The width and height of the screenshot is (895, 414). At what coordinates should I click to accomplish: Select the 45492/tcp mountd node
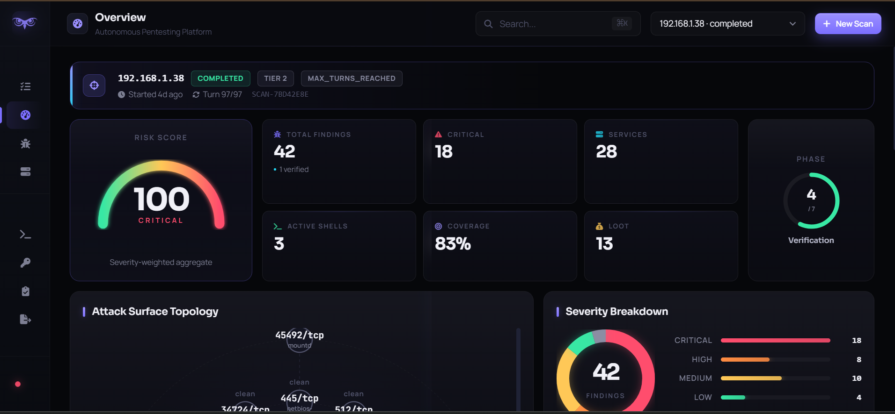point(300,340)
